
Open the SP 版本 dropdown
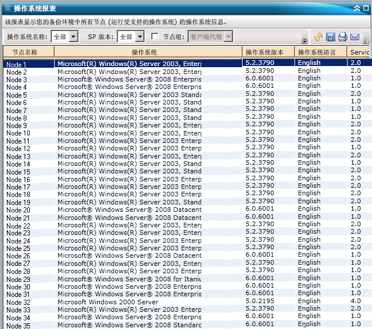(x=140, y=37)
